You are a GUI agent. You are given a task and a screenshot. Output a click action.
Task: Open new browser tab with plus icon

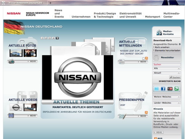click(x=50, y=3)
